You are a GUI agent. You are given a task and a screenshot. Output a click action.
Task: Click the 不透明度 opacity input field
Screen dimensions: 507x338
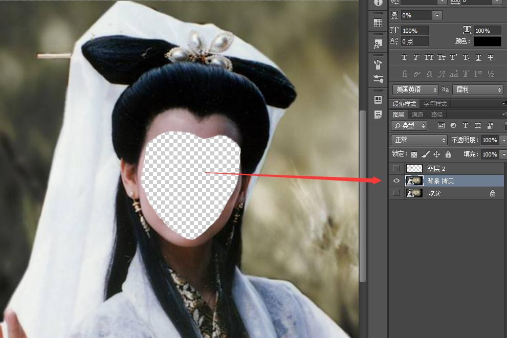489,140
